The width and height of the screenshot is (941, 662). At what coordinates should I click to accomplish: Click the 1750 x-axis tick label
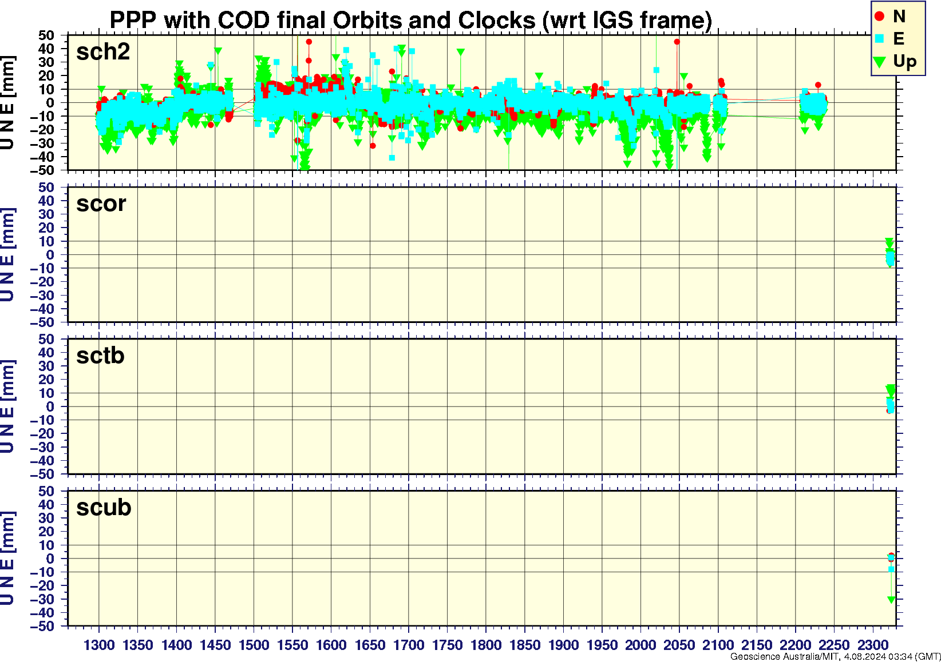pos(447,645)
